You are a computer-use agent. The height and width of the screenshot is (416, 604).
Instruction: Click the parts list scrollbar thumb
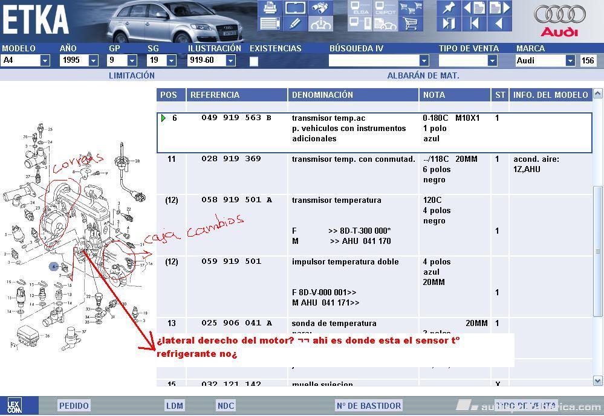pos(598,252)
